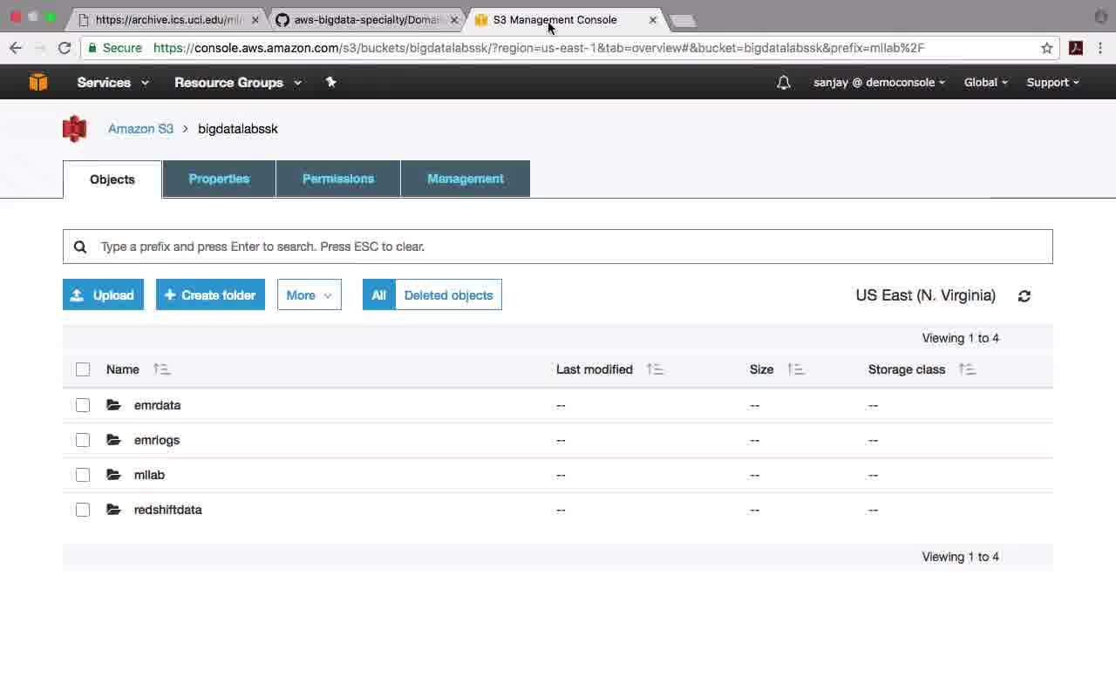Open the emrdata folder link
The image size is (1116, 697).
[157, 405]
